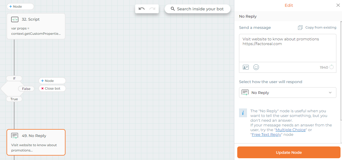Click the Copy from existing icon

click(300, 28)
